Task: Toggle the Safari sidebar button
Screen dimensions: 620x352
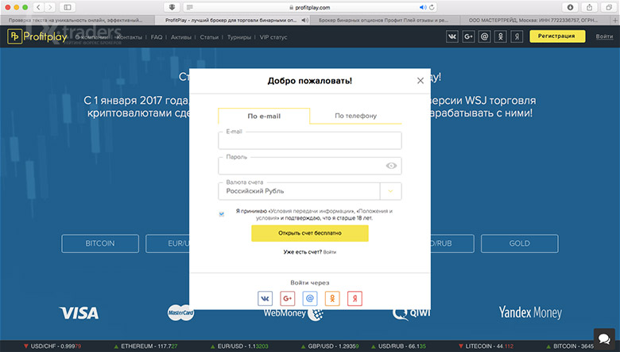Action: (x=68, y=7)
